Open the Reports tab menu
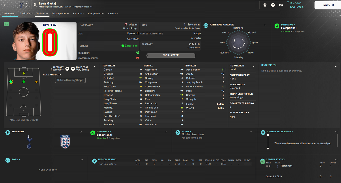 point(79,14)
